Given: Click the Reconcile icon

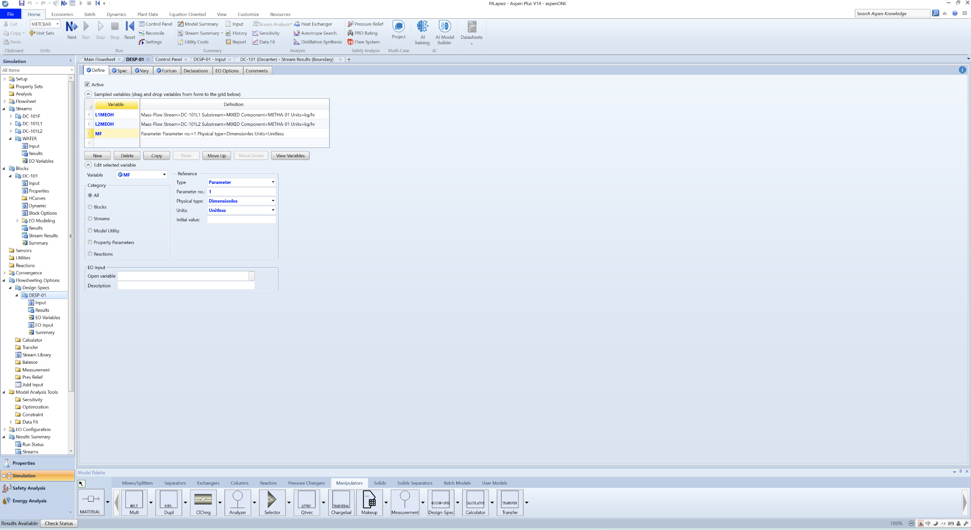Looking at the screenshot, I should click(x=151, y=33).
